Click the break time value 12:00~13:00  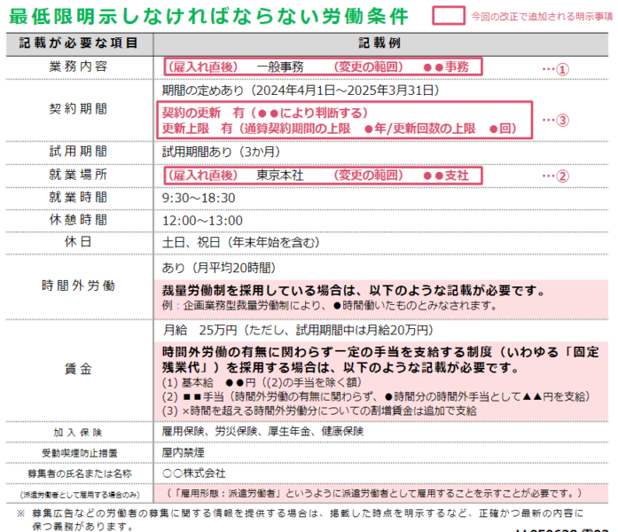tap(202, 218)
